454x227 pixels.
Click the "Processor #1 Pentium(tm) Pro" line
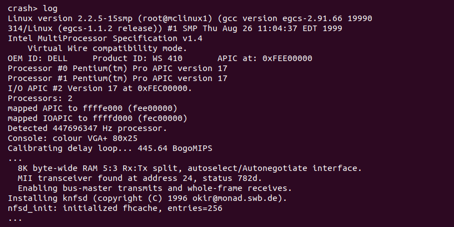click(75, 78)
